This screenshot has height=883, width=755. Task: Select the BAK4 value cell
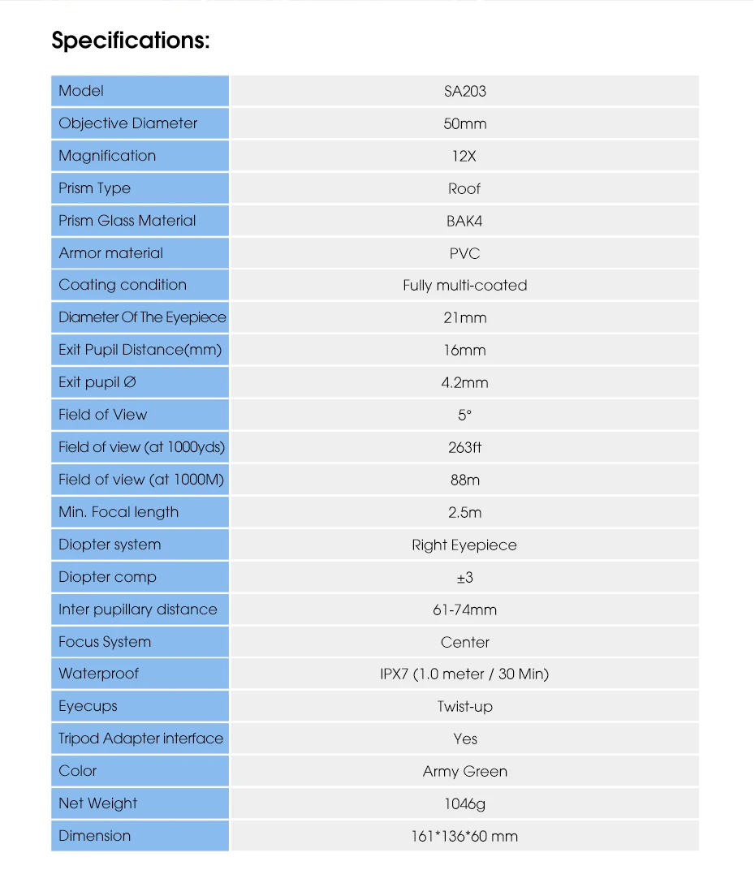tap(464, 221)
